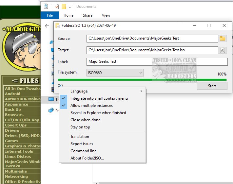Open About Folder2ISO... dialog
233x184 pixels.
(x=103, y=158)
